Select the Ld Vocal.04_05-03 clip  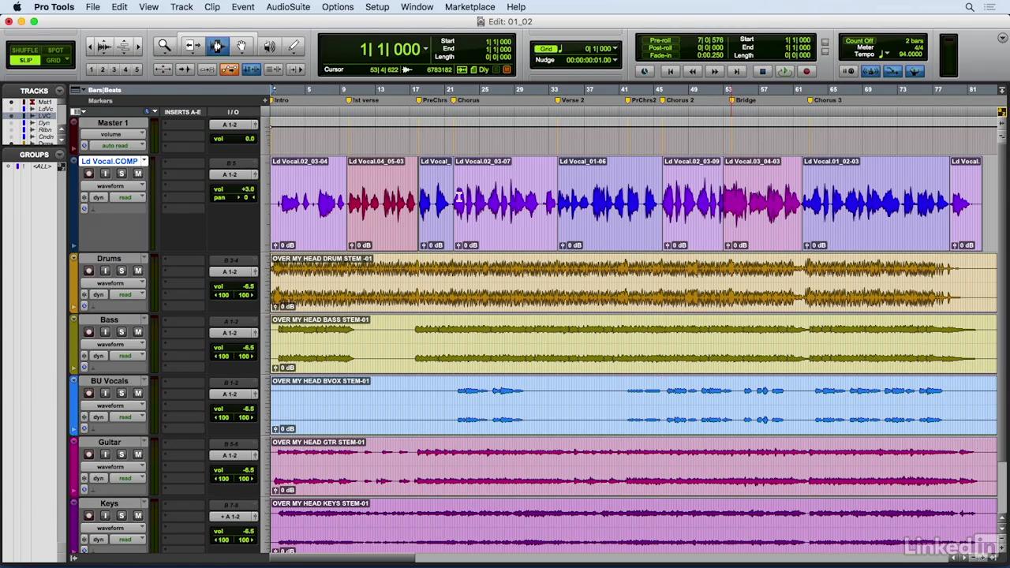coord(383,204)
